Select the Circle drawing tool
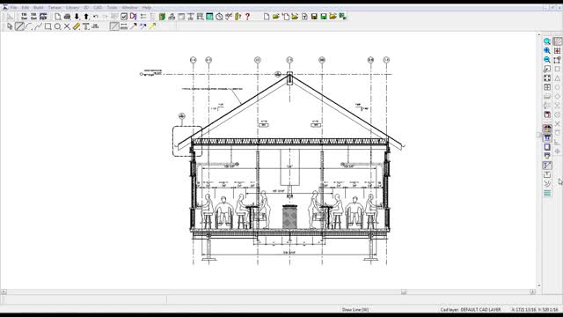The height and width of the screenshot is (317, 563). point(57,26)
